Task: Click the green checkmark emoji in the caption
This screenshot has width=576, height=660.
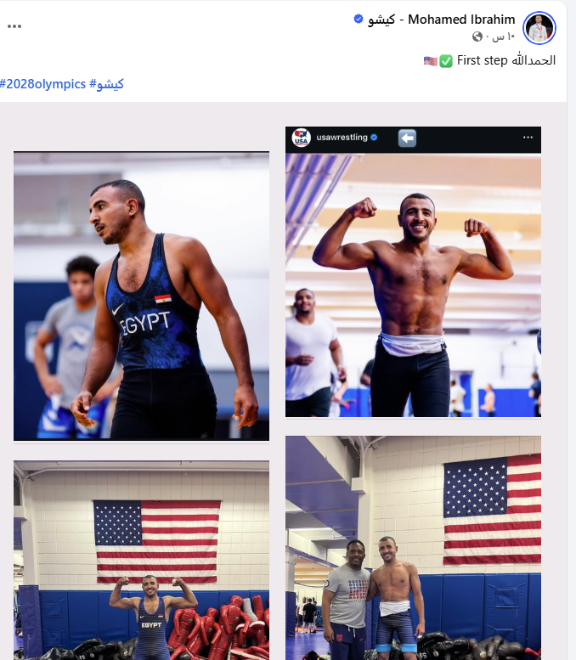Action: coord(446,61)
